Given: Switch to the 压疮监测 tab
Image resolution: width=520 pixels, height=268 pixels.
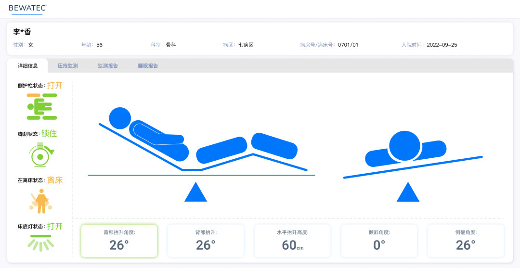Looking at the screenshot, I should click(68, 66).
